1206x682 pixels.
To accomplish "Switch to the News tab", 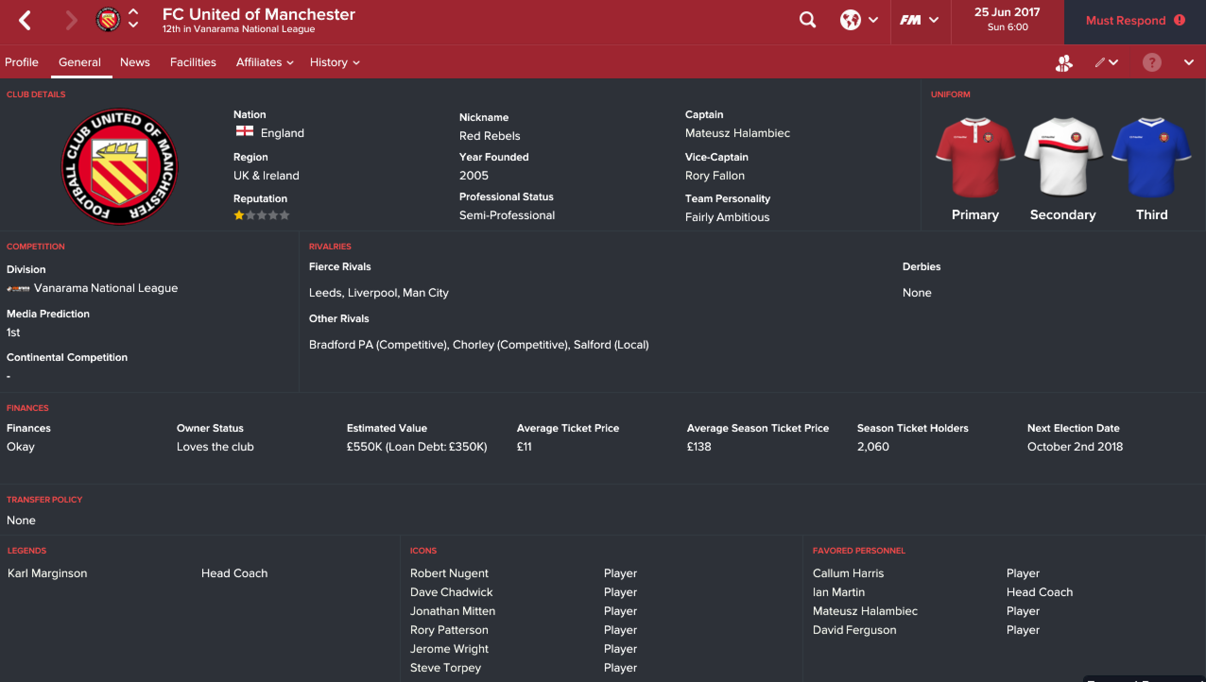I will [135, 62].
